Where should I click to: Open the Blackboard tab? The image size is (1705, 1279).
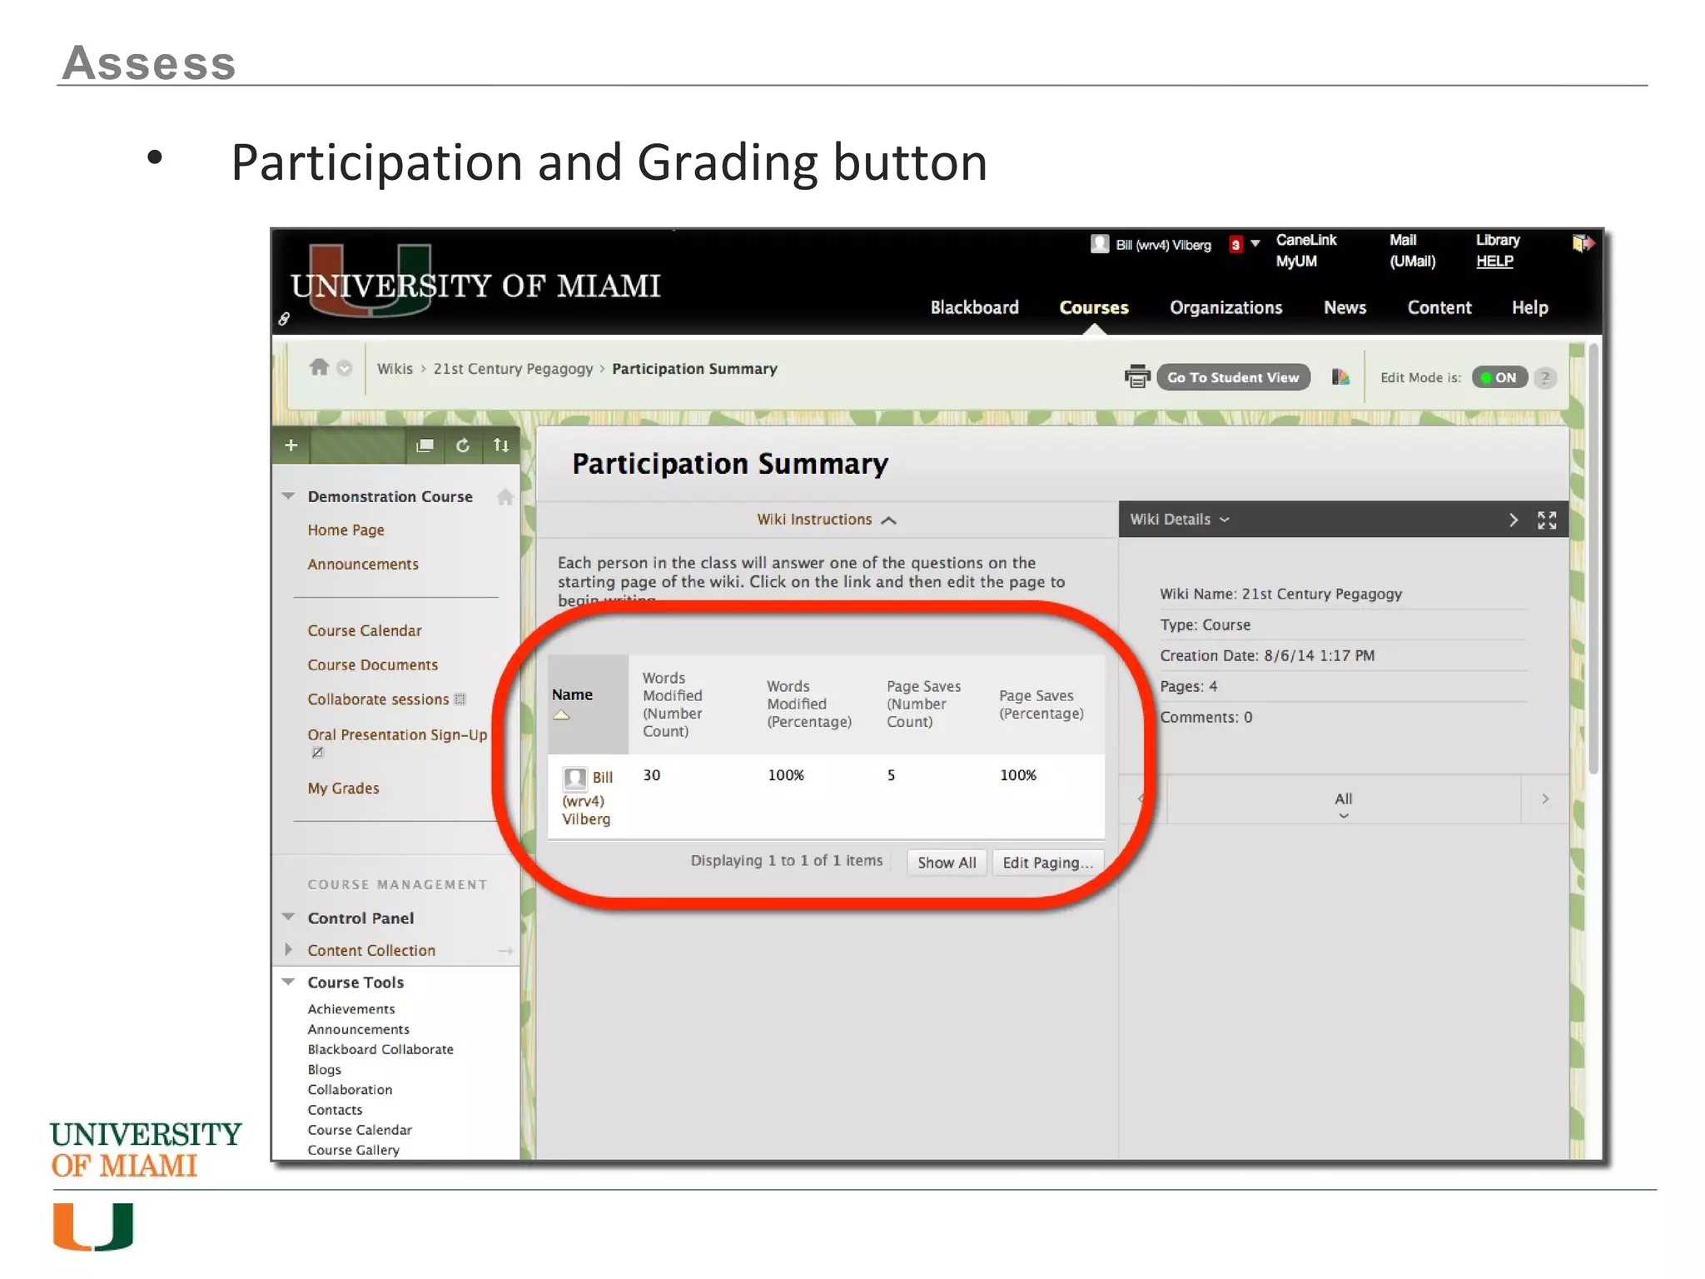coord(974,308)
